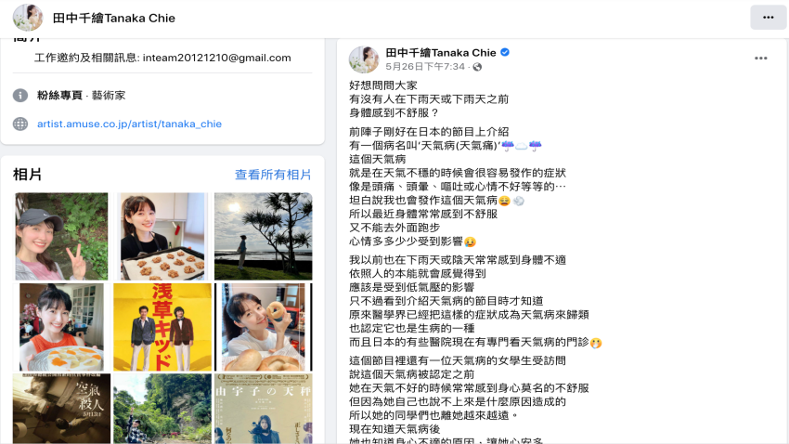Viewport: 789px width, 444px height.
Task: Open the artist.amuse.co.jp website link
Action: 129,124
